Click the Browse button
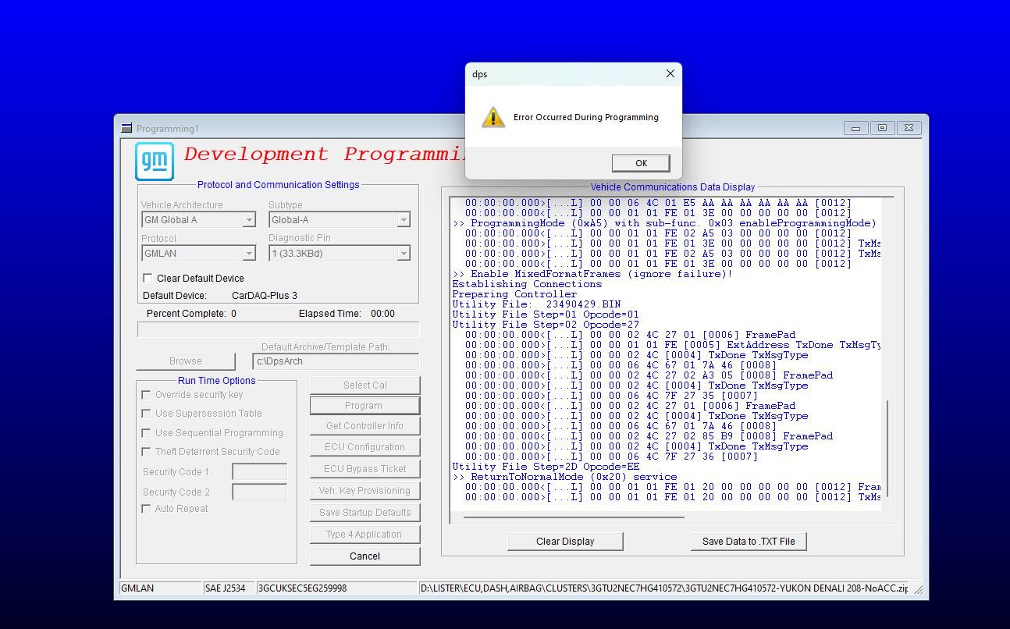The height and width of the screenshot is (629, 1010). pyautogui.click(x=186, y=361)
